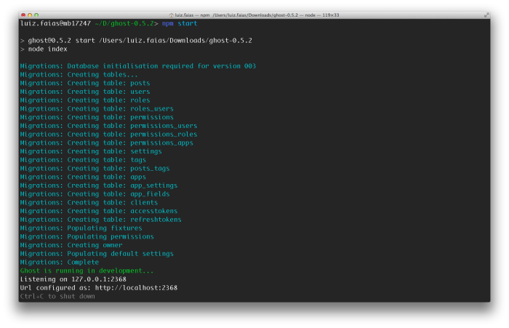Screen dimensions: 509x328
Task: Click the 'Creating table: refreshtokens' line
Action: (100, 219)
